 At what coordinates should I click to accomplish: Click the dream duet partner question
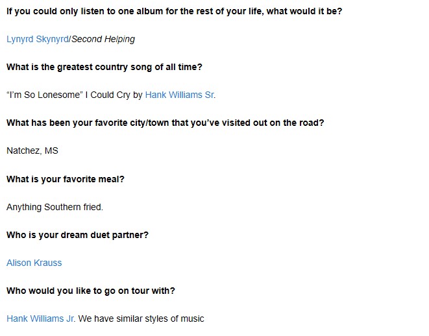(77, 235)
